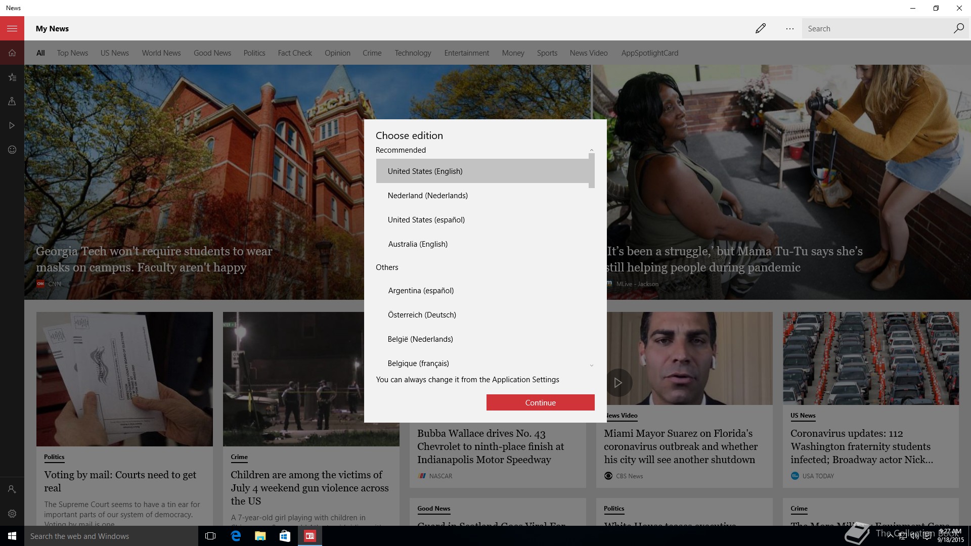Click edition list scroll up arrow

click(x=591, y=150)
